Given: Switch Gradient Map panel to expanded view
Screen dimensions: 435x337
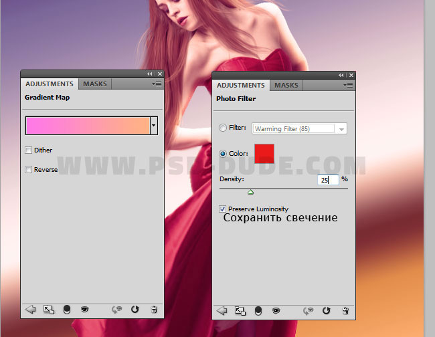Looking at the screenshot, I should (x=49, y=310).
